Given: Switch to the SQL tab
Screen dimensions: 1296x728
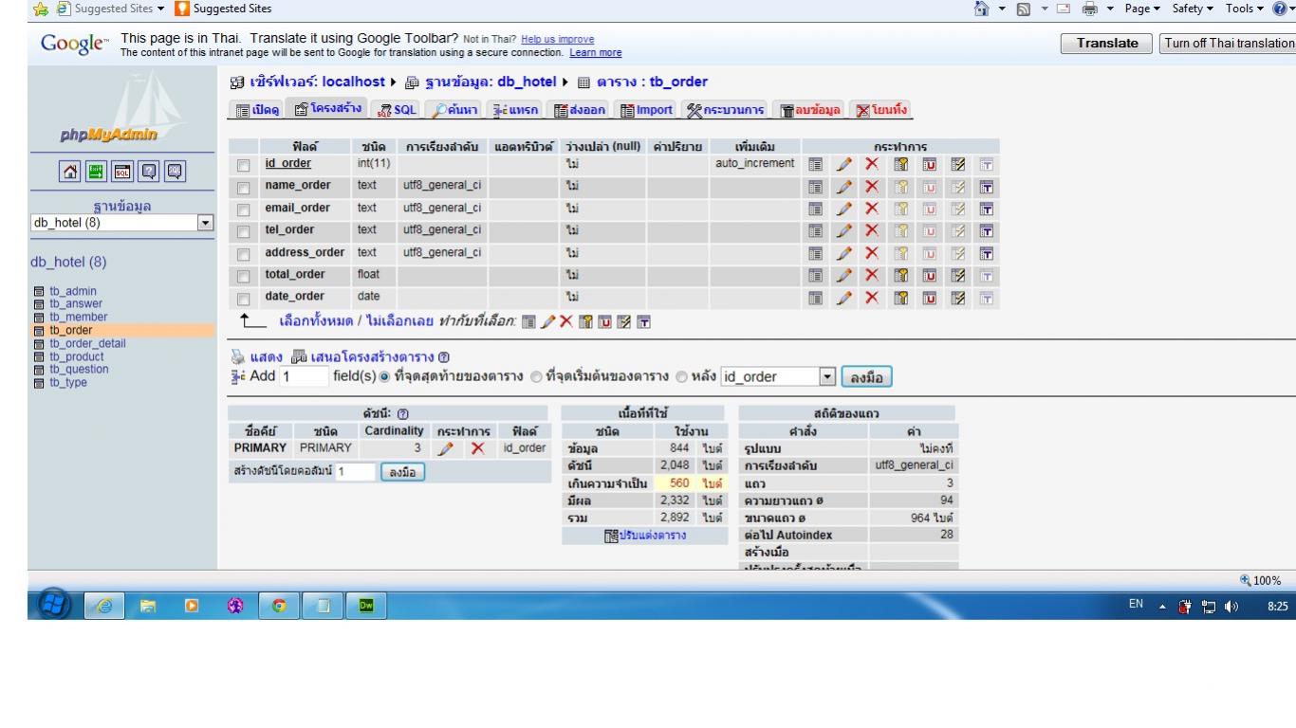Looking at the screenshot, I should point(397,110).
